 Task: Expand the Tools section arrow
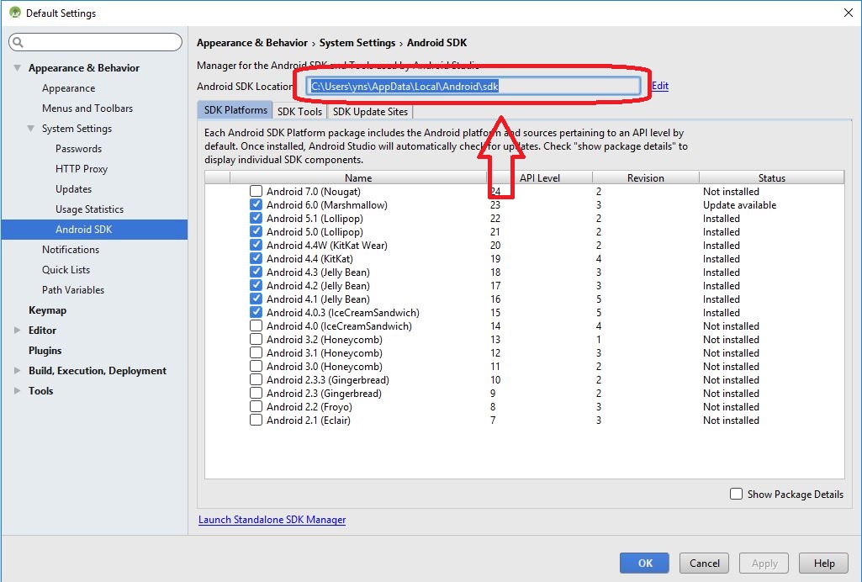[x=17, y=391]
